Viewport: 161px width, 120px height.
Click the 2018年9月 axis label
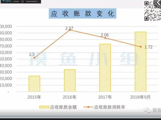click(140, 97)
